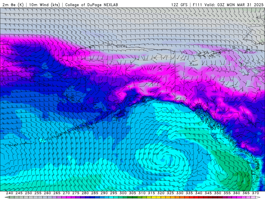This screenshot has height=199, width=265.
Task: Click the 310 colorbar scale value
Action: coord(142,193)
